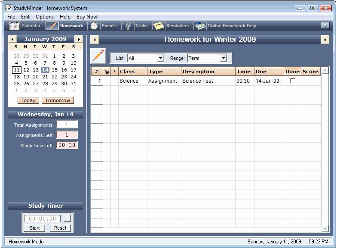Open the Reminders sticky note icon
The image size is (337, 249).
159,26
